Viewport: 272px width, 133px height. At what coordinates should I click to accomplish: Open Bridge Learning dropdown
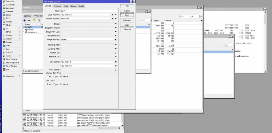click(116, 39)
